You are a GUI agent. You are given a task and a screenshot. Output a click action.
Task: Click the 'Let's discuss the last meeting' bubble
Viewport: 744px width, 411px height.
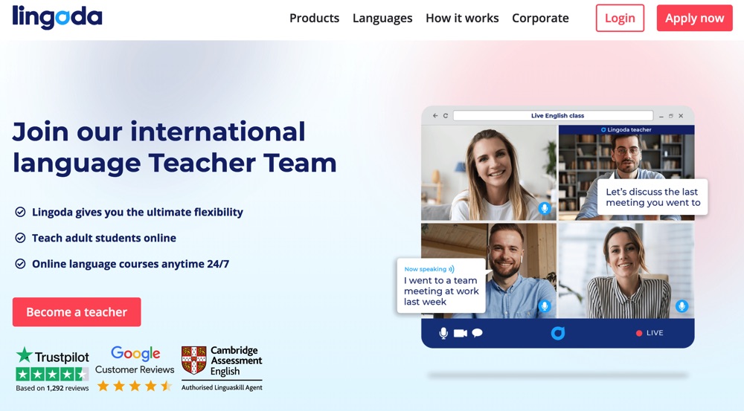(x=652, y=197)
